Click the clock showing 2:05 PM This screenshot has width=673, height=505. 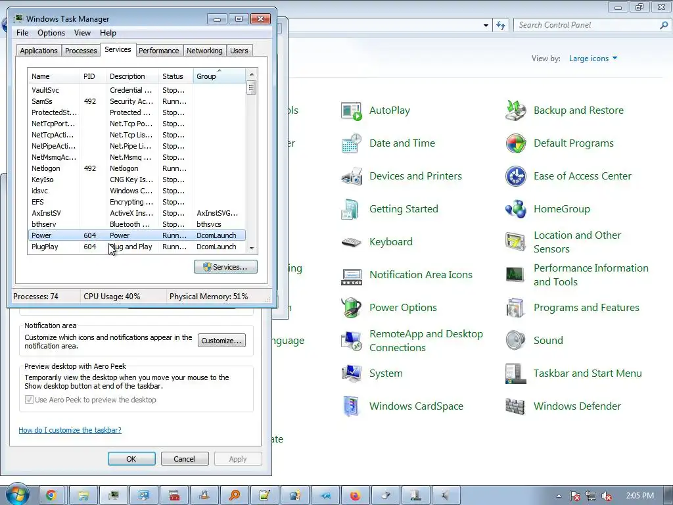coord(639,496)
